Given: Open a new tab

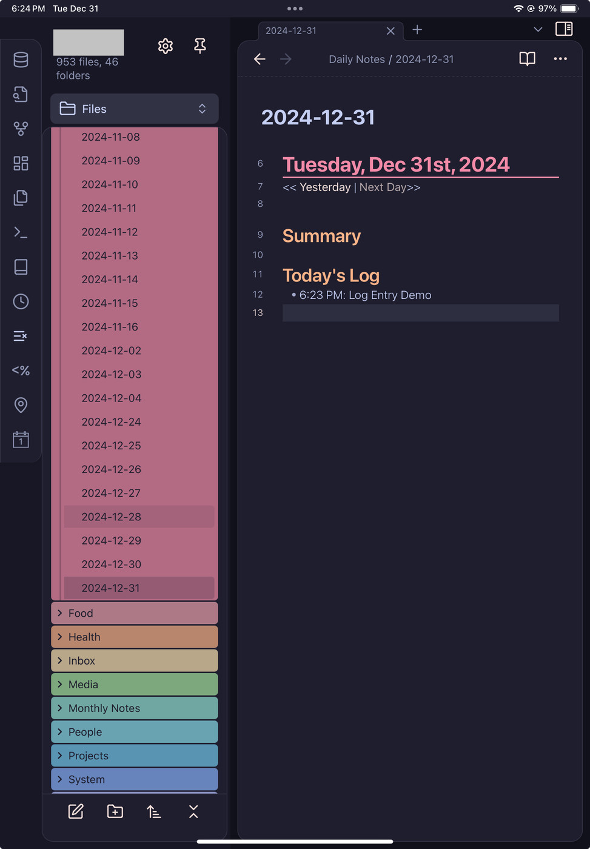Looking at the screenshot, I should [417, 30].
